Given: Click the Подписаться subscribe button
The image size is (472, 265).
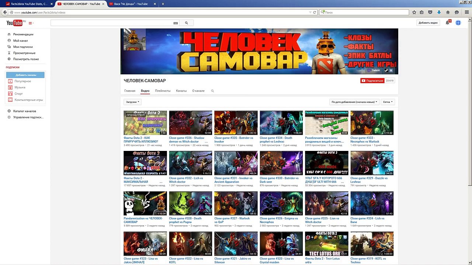Looking at the screenshot, I should click(372, 81).
